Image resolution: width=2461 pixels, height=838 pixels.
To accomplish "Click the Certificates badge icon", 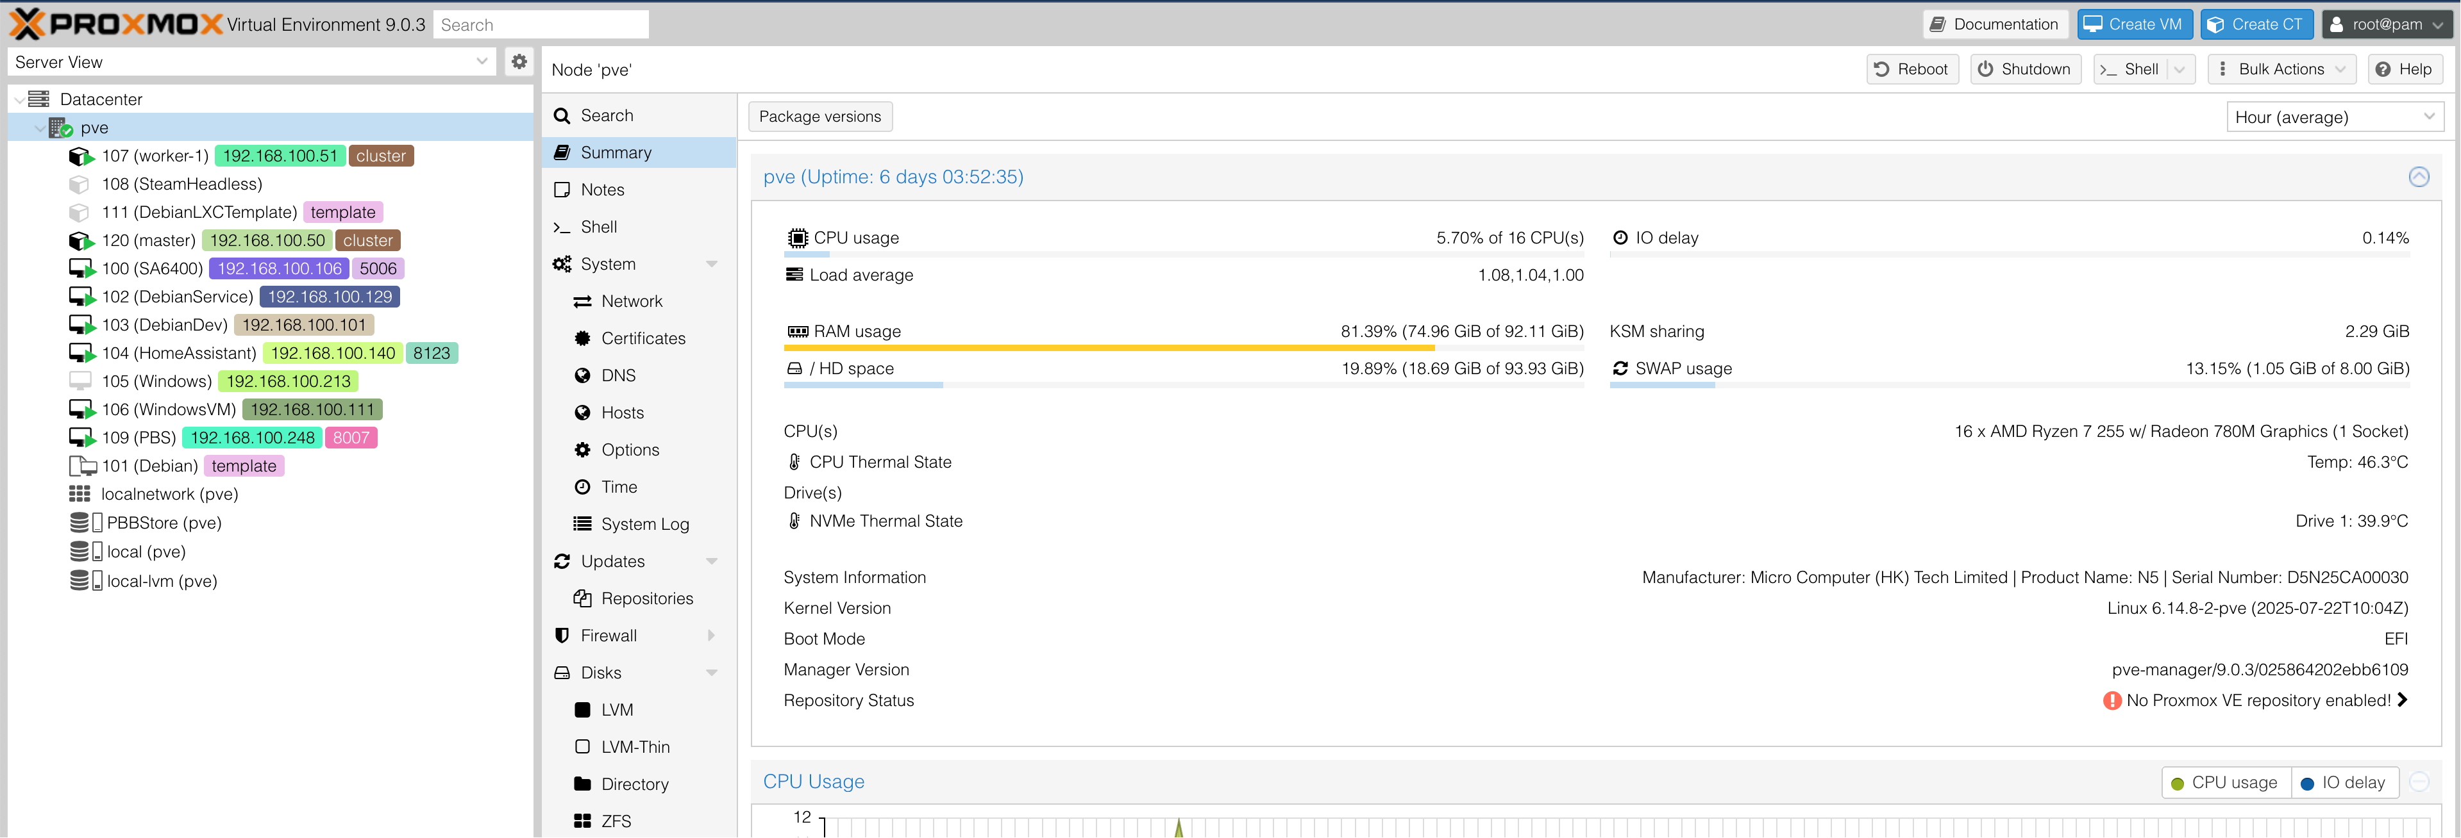I will click(582, 339).
